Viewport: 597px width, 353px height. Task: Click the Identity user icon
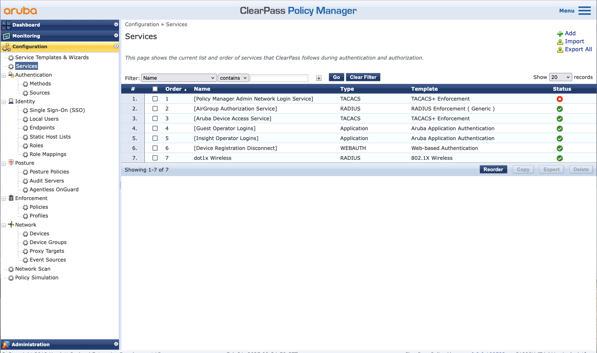click(11, 101)
